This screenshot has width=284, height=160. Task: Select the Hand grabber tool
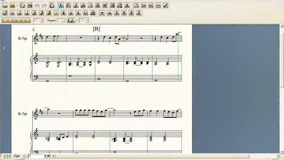click(52, 5)
